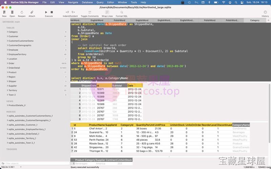271x169 pixels.
Task: Expand the Employee table node
Action: coord(7,50)
